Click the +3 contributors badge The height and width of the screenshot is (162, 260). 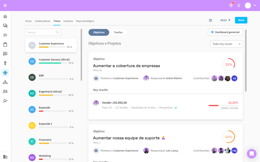point(234,78)
